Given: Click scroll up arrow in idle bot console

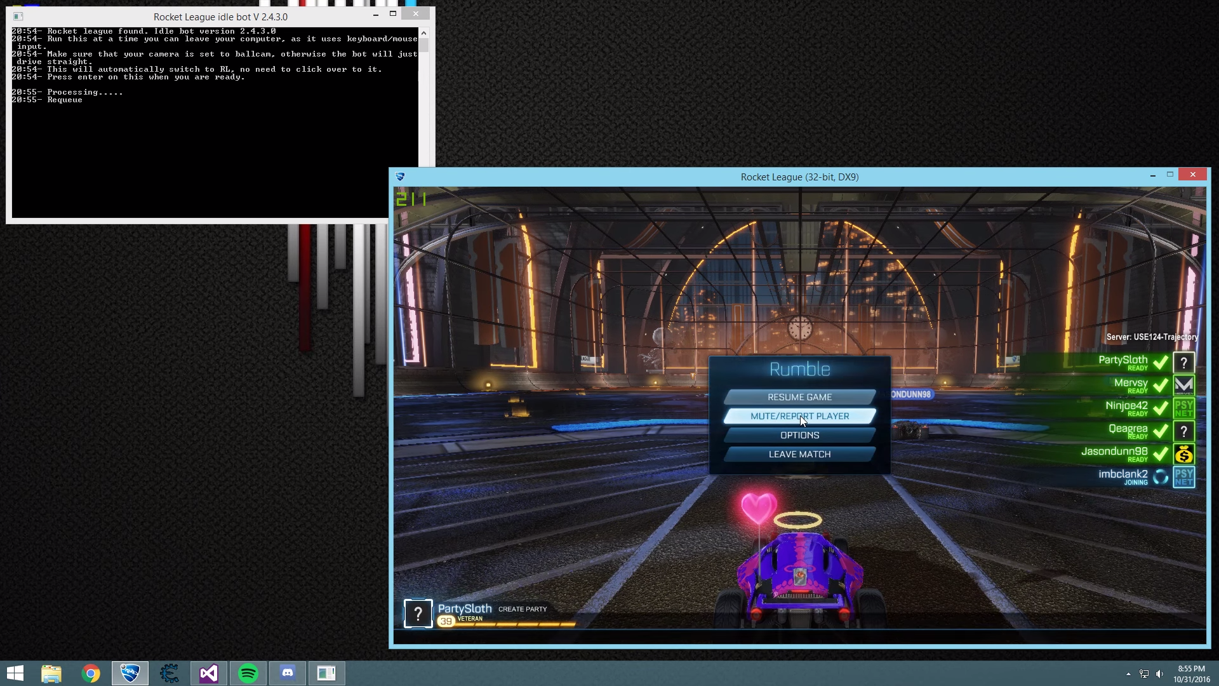Looking at the screenshot, I should [423, 32].
